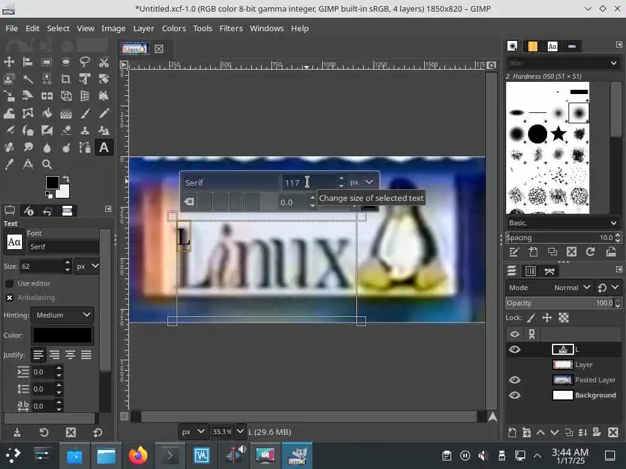Open the Colors menu
The image size is (626, 469).
coord(174,28)
